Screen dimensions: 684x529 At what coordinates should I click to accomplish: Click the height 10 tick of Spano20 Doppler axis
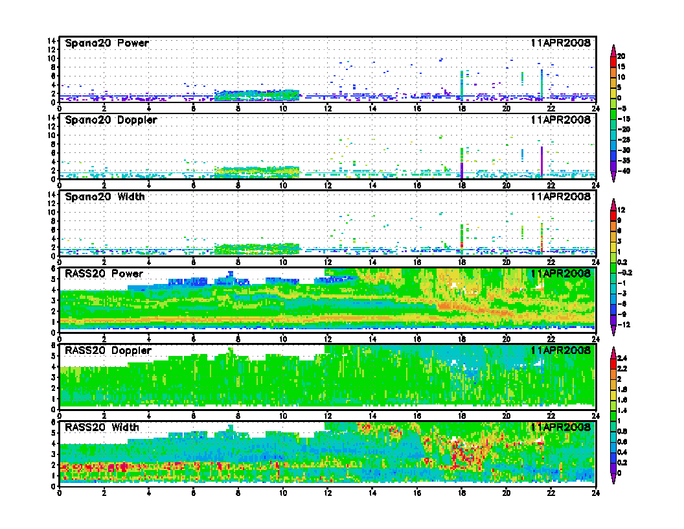[x=51, y=135]
